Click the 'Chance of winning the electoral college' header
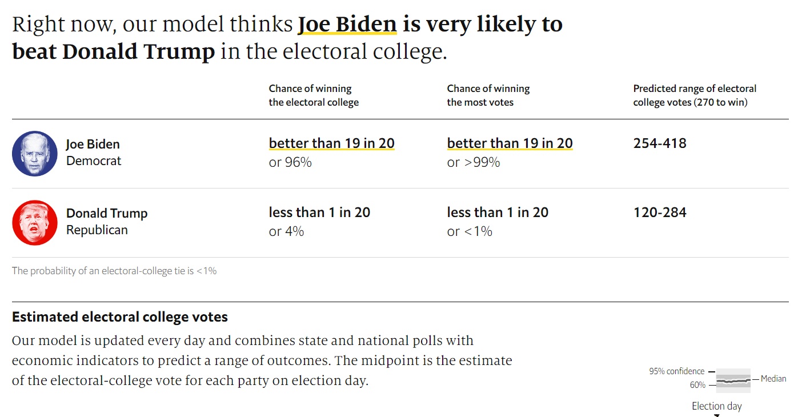798x417 pixels. point(314,95)
